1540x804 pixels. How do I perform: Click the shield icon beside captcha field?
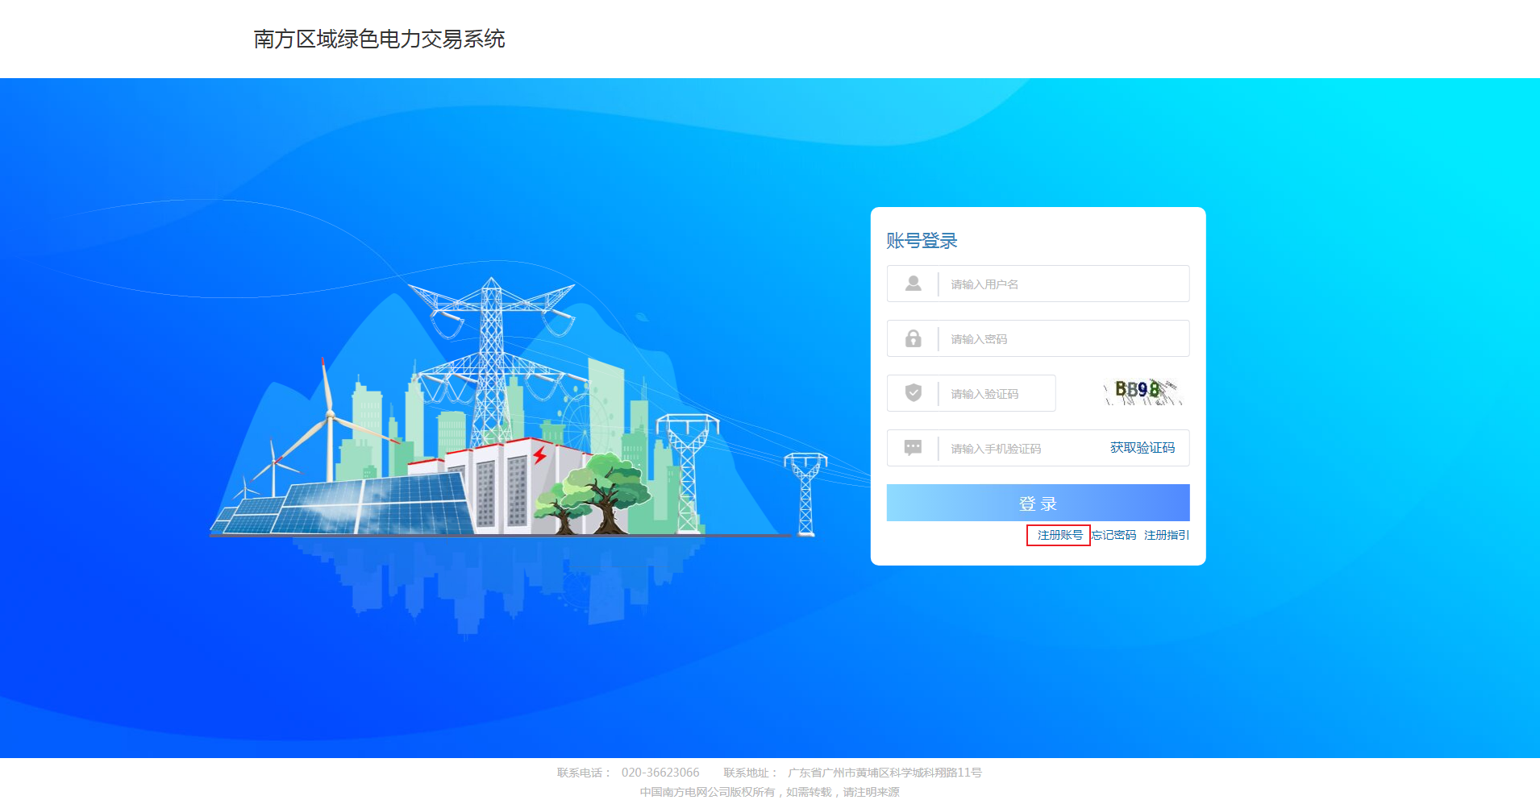click(913, 393)
